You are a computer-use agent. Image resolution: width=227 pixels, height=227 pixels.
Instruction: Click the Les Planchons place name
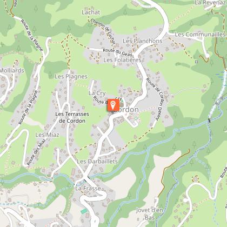pyautogui.click(x=143, y=41)
